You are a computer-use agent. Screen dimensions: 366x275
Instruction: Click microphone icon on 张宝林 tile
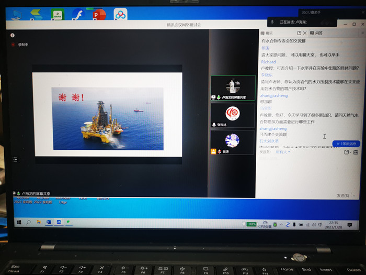(x=214, y=125)
